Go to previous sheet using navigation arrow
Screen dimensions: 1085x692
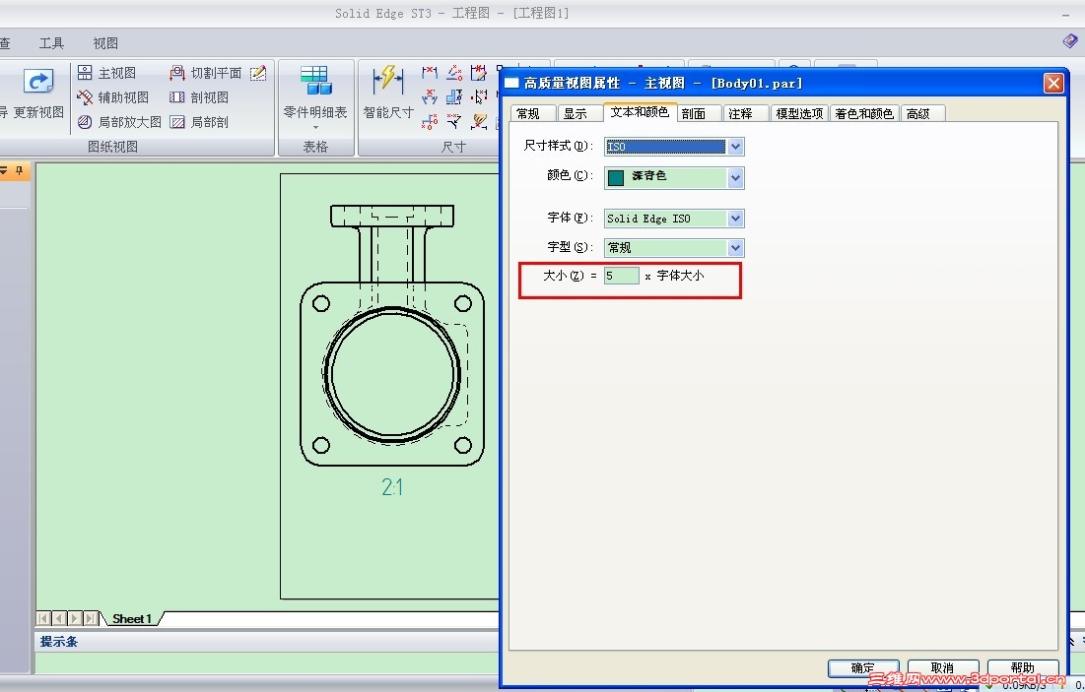click(59, 618)
